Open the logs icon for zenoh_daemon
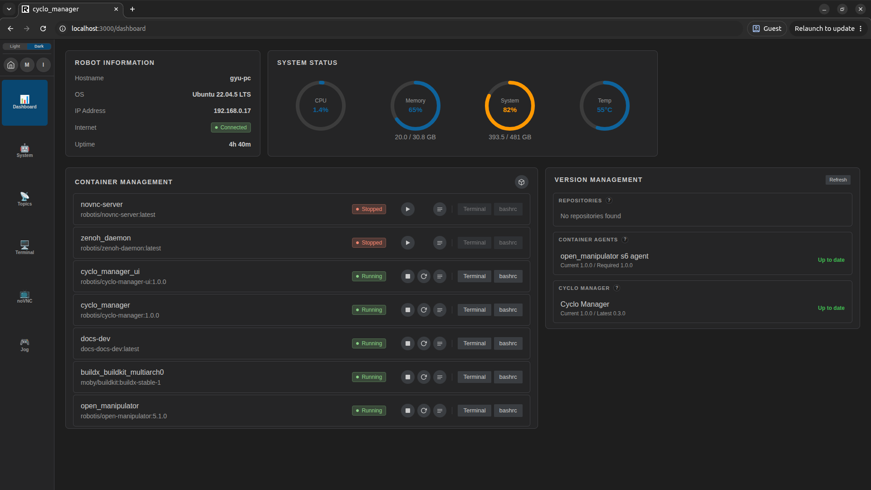871x490 pixels. tap(440, 243)
